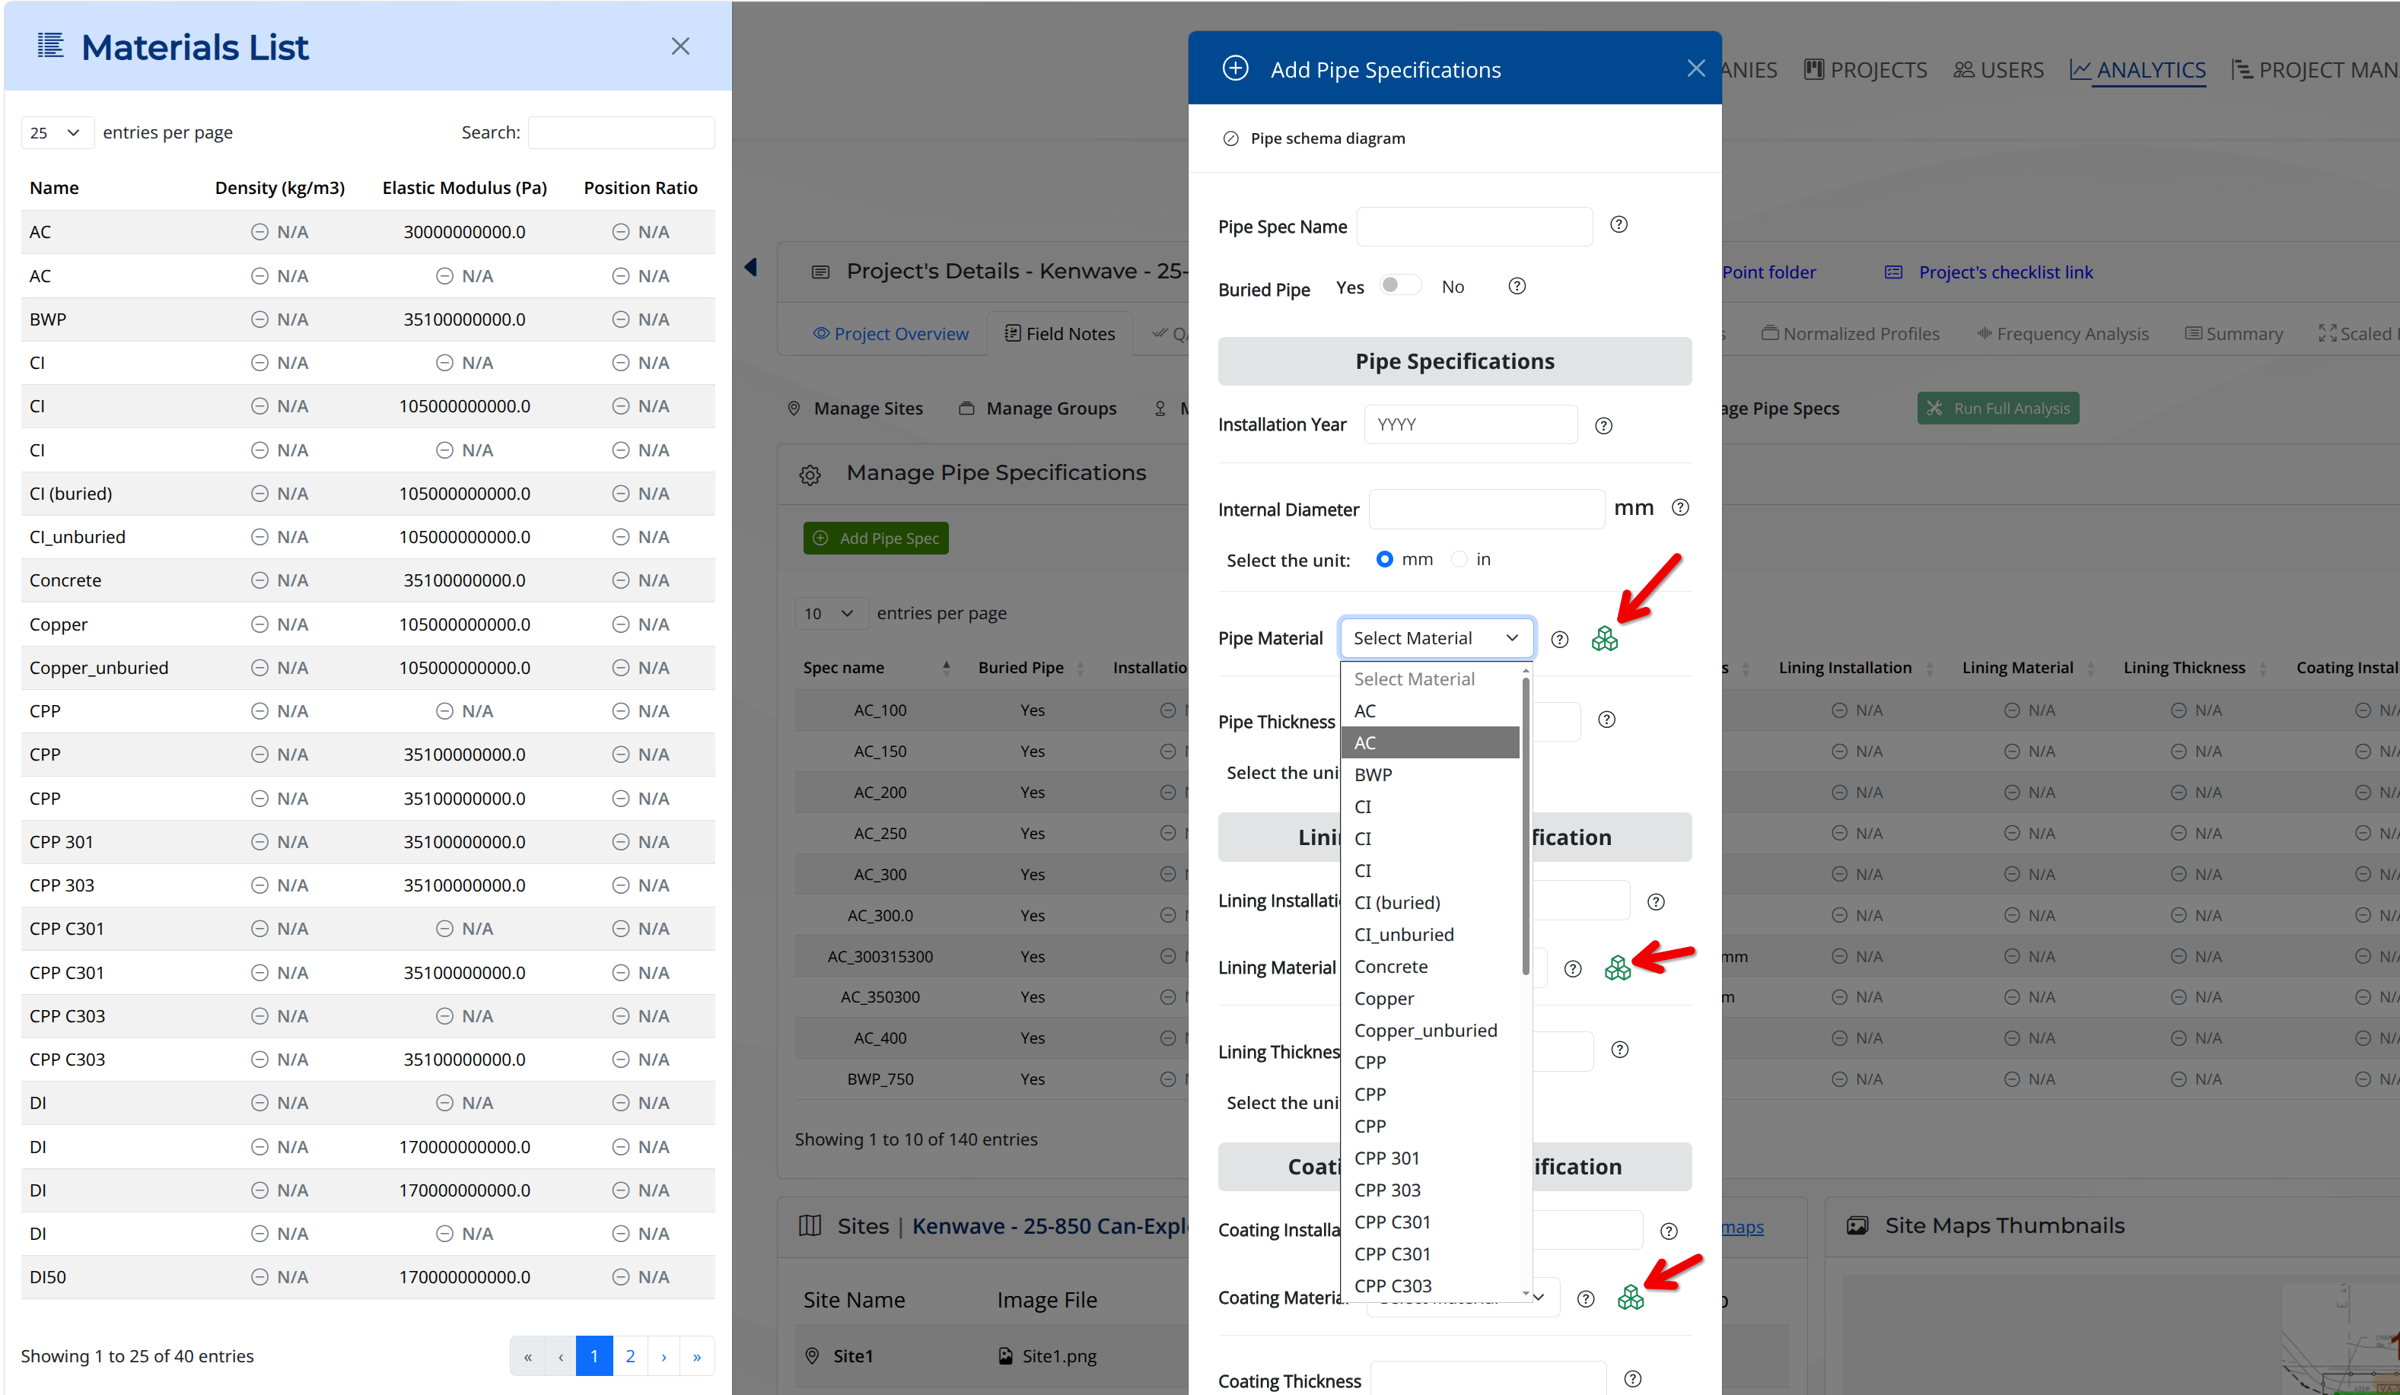2400x1395 pixels.
Task: Click gear icon beside Manage Pipe Specifications
Action: (810, 474)
